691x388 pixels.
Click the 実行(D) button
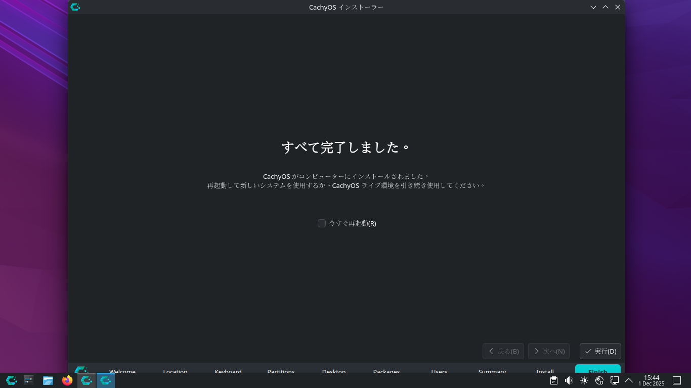pyautogui.click(x=600, y=351)
